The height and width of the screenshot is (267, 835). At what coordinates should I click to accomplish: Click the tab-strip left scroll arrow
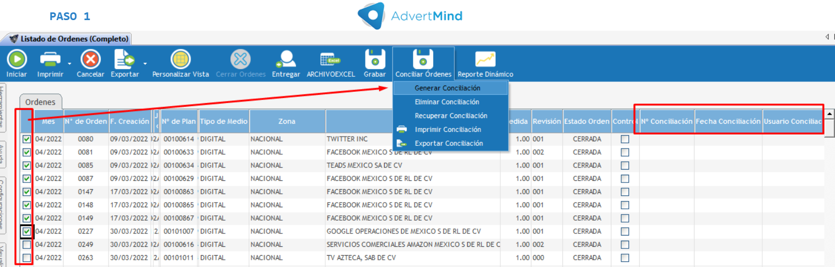(x=827, y=37)
